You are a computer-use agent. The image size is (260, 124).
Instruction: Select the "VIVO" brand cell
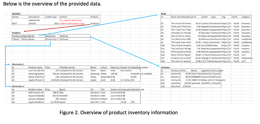click(93, 70)
